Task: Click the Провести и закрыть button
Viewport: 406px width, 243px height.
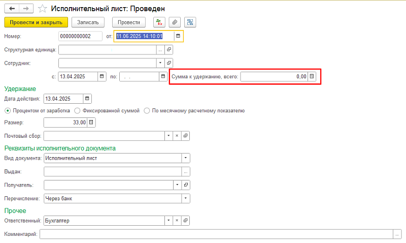Action: coord(36,22)
